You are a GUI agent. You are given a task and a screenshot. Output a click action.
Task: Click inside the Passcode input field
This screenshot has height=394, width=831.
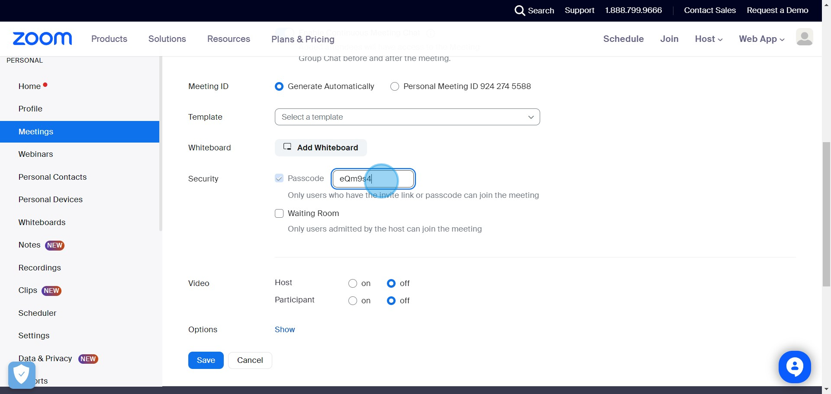374,179
